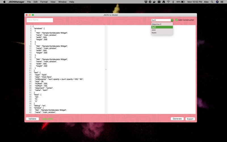Click the Docker whale menu bar icon
Viewport: 227px width, 142px height.
tap(154, 2)
